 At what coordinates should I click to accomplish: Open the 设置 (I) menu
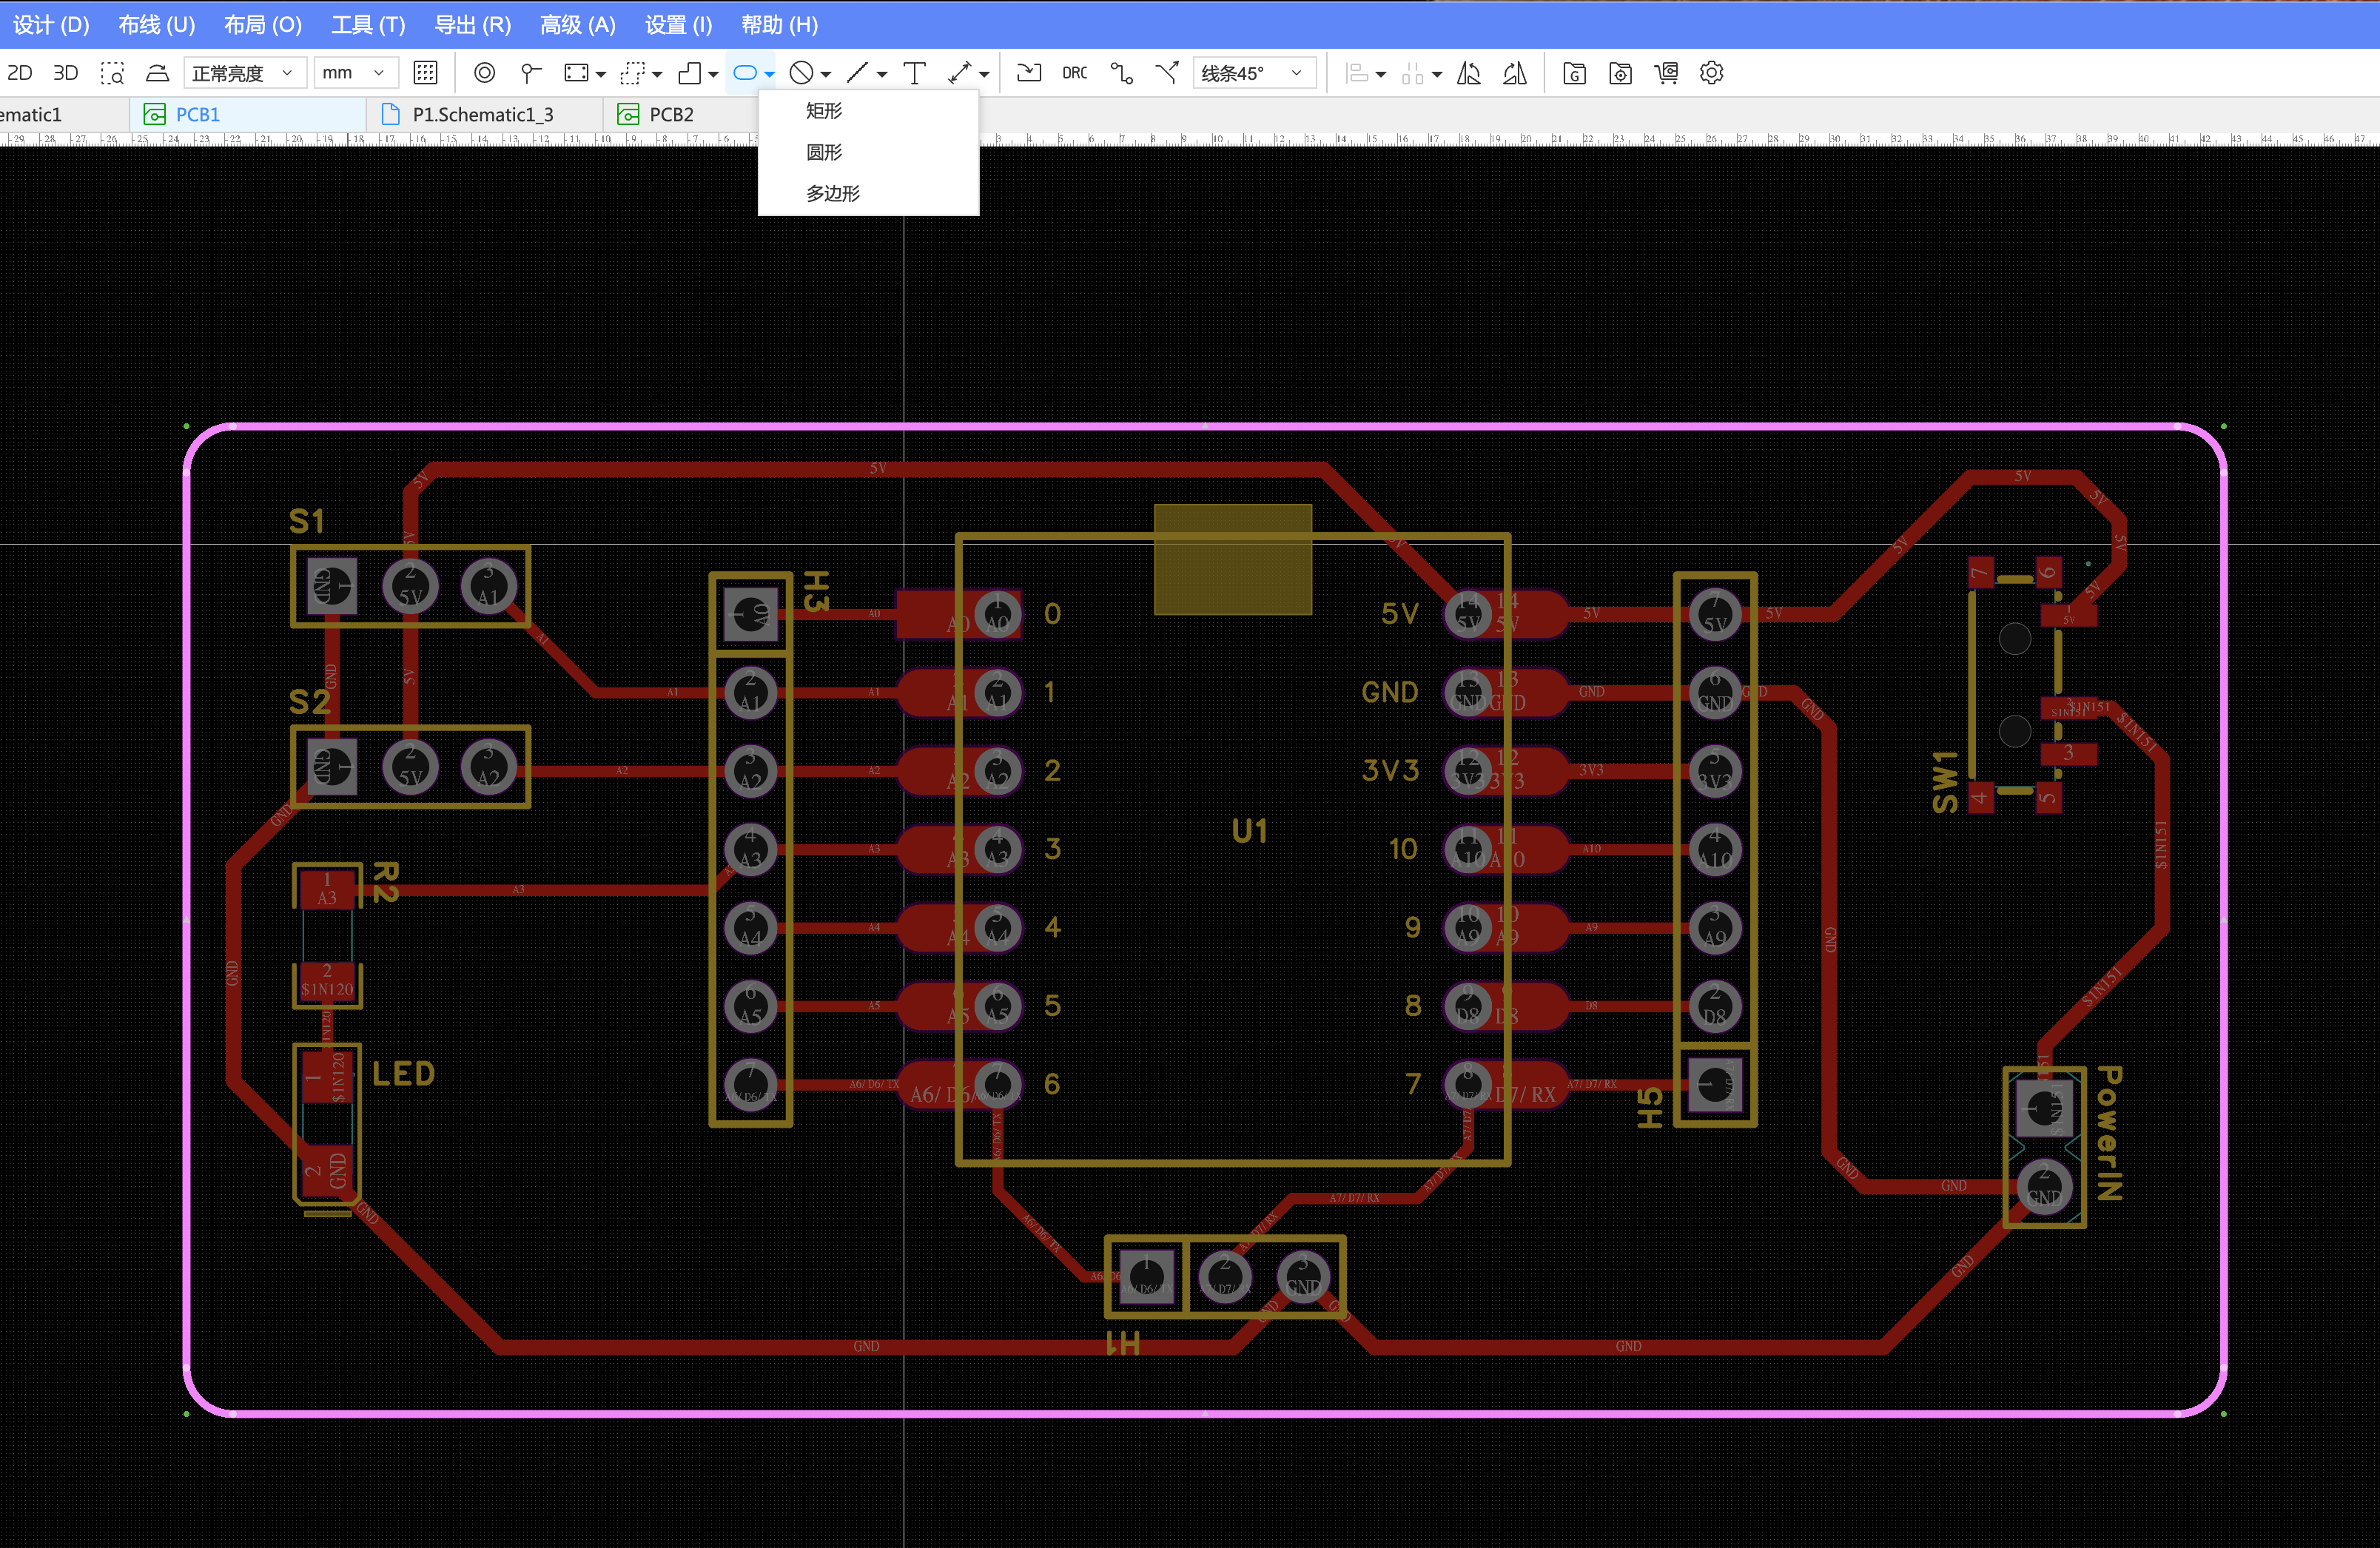(678, 24)
